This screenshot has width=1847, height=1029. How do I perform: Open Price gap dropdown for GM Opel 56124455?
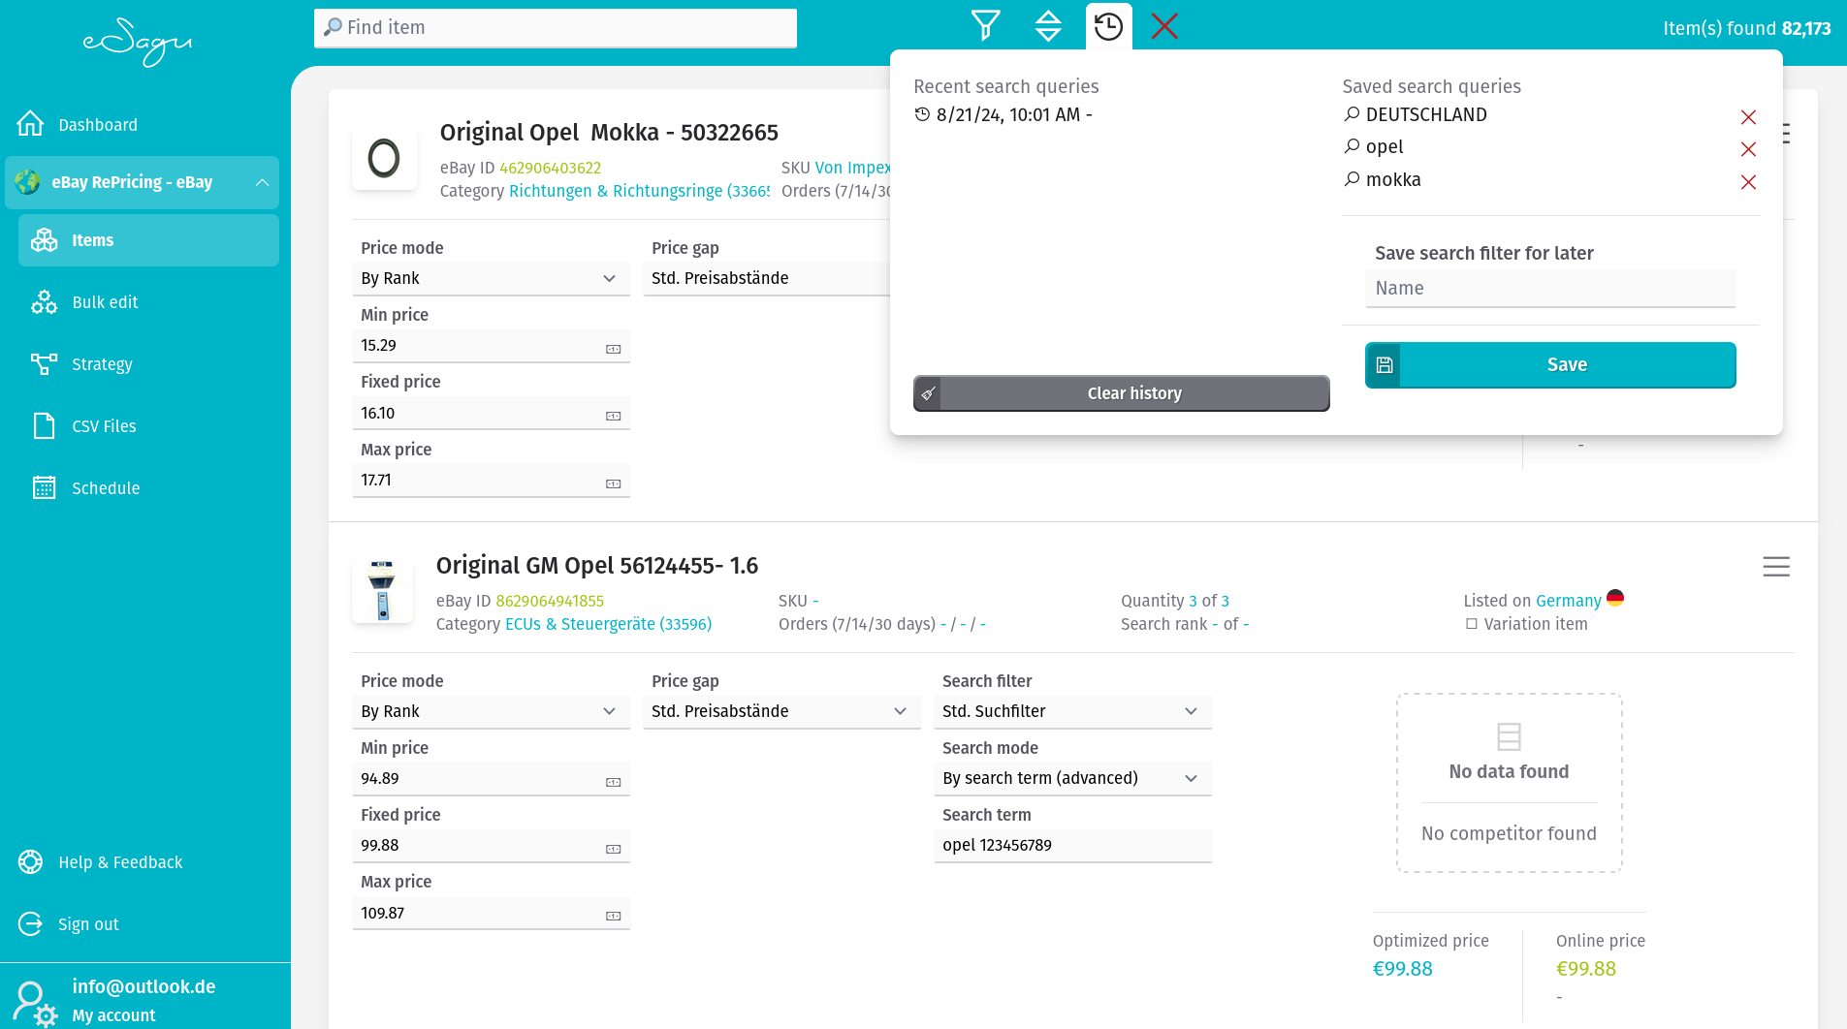point(781,712)
